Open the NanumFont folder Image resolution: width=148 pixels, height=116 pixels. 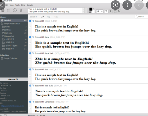14,36
